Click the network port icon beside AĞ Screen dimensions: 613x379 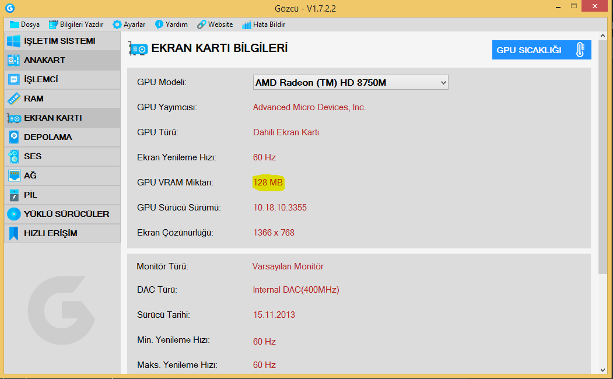(x=14, y=176)
